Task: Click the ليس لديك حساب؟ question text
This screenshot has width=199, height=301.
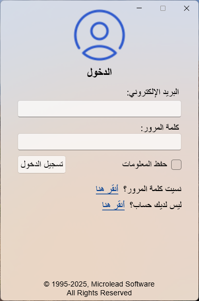Action: (x=156, y=205)
